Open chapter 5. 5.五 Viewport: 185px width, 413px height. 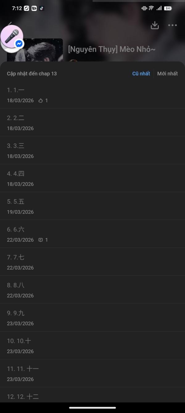coord(92,206)
